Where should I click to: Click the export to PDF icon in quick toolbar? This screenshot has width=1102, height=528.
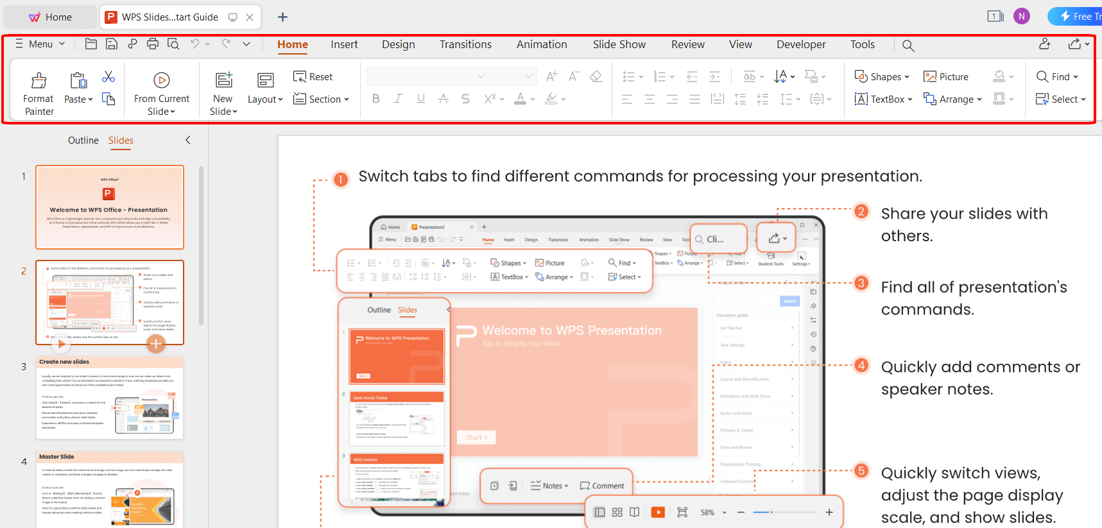132,44
